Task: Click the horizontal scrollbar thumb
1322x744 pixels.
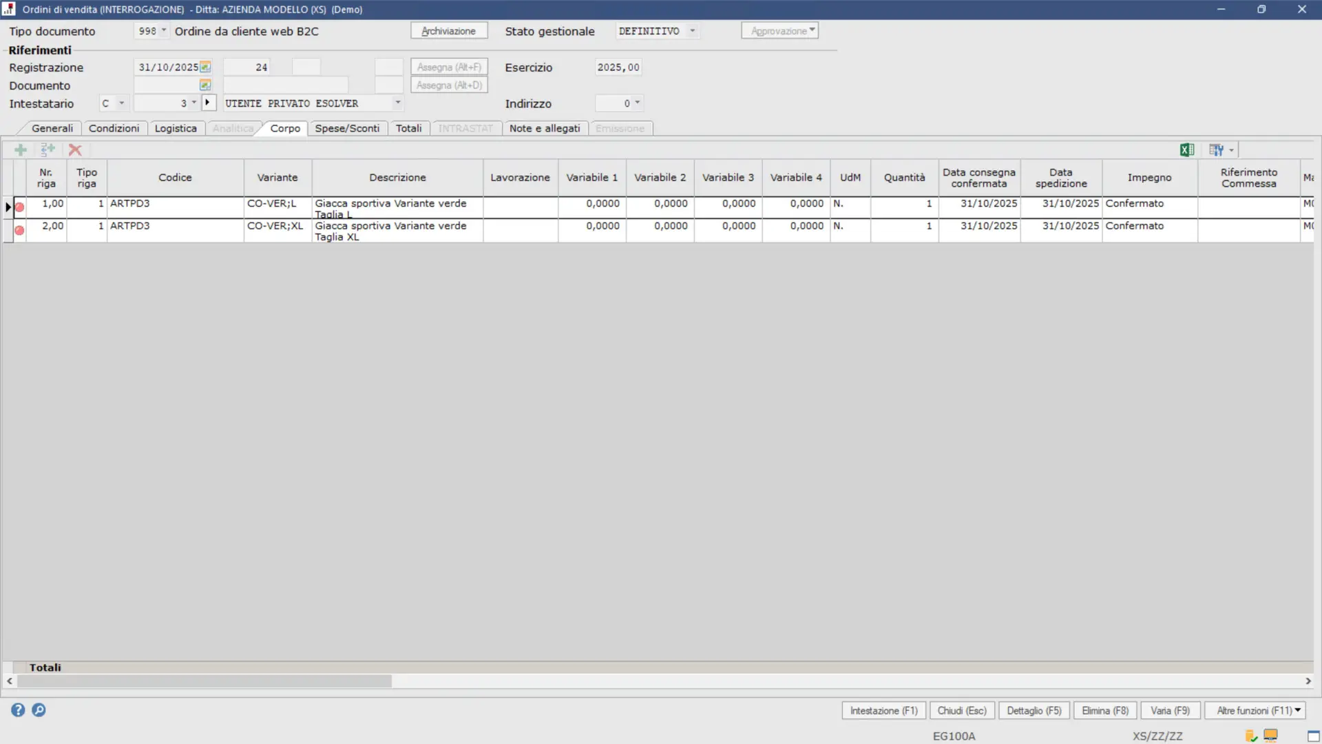Action: pos(204,681)
